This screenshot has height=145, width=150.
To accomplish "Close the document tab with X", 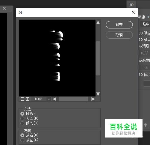I will pyautogui.click(x=4, y=8).
